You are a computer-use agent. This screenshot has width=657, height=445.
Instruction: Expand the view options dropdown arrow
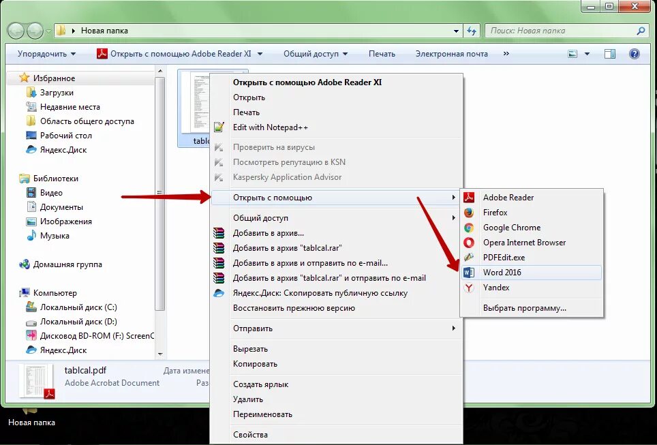(x=587, y=54)
